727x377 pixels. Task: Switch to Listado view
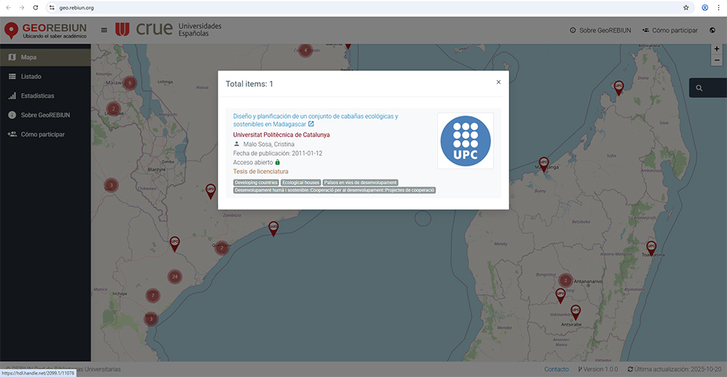click(31, 76)
